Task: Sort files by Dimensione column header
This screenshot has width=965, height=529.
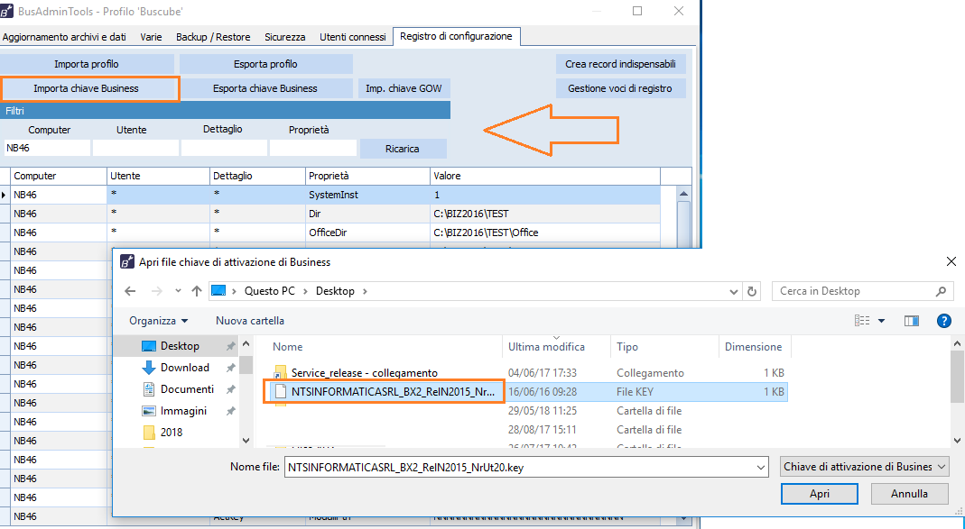Action: pyautogui.click(x=755, y=347)
